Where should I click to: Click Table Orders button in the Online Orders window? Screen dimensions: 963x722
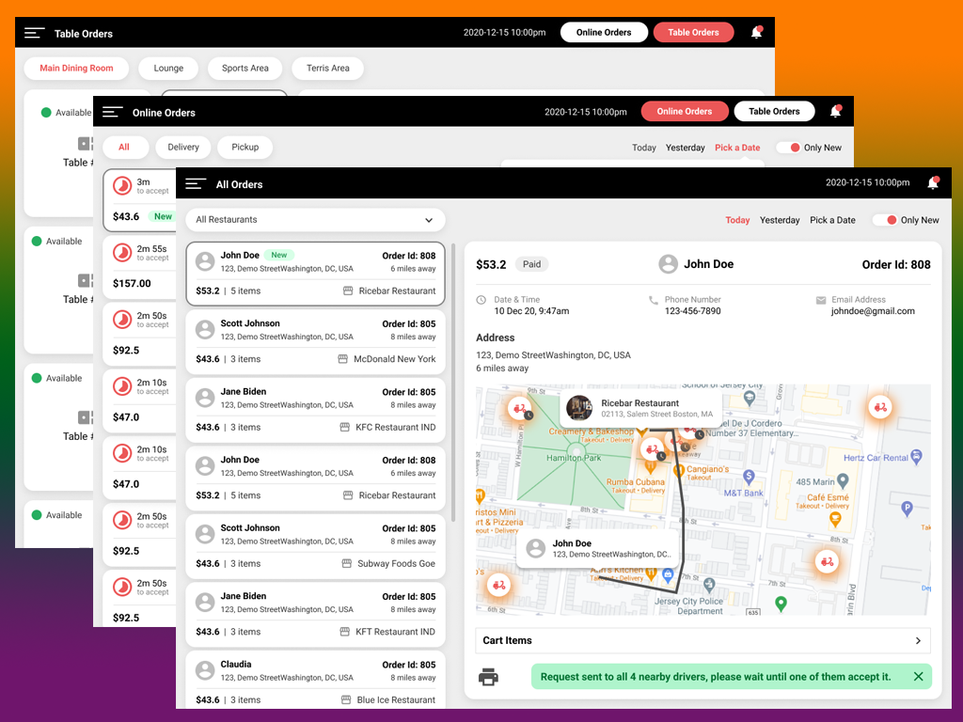(x=774, y=112)
